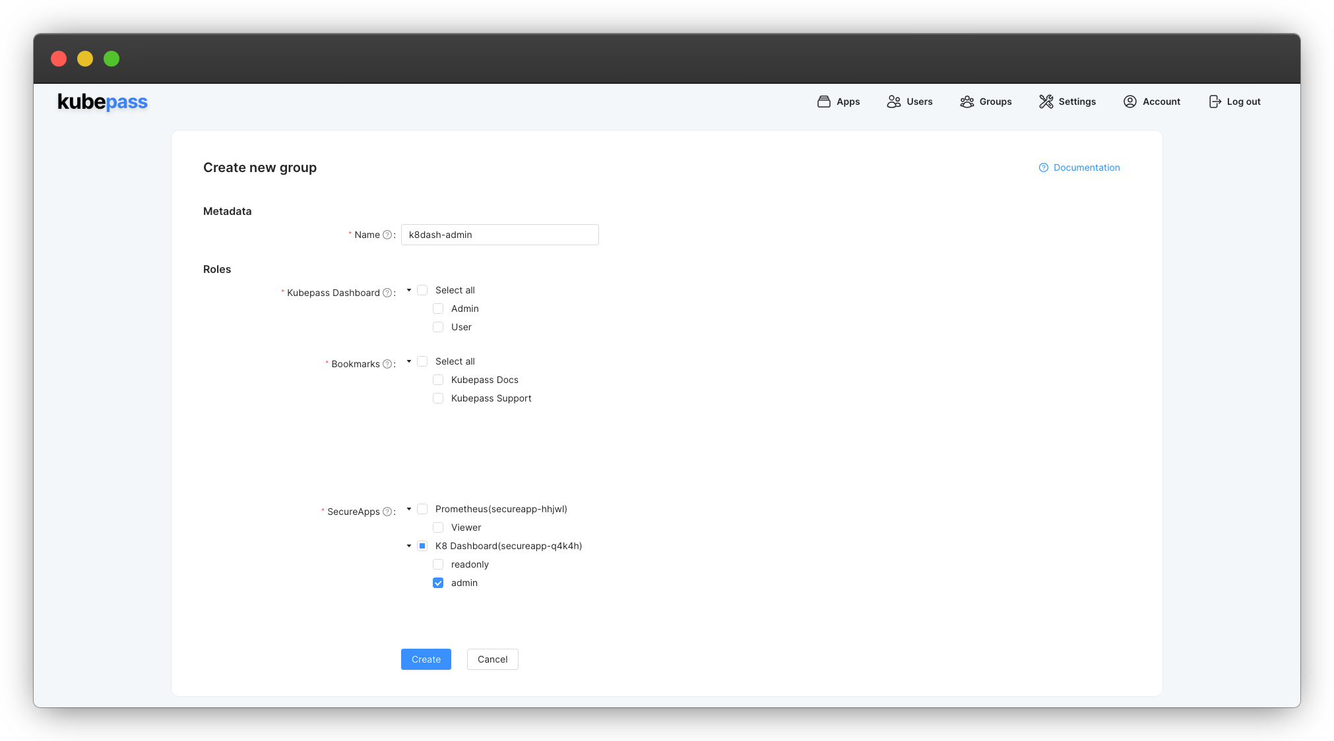Click the group Name input field
The height and width of the screenshot is (741, 1334).
(x=499, y=235)
